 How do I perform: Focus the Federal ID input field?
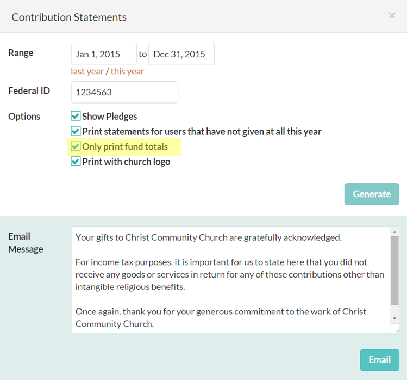(124, 92)
